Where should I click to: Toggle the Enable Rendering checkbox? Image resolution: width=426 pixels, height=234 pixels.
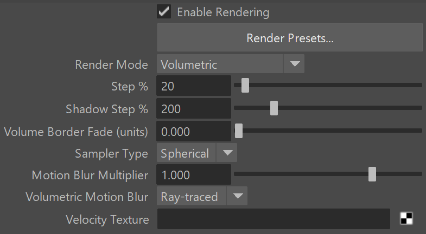pos(164,12)
